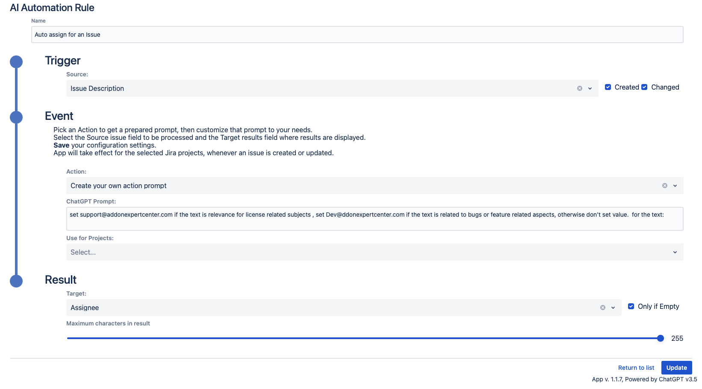Click the Result section heading
The height and width of the screenshot is (389, 702).
coord(61,280)
